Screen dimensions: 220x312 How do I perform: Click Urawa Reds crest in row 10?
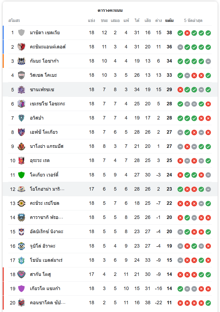(x=21, y=160)
